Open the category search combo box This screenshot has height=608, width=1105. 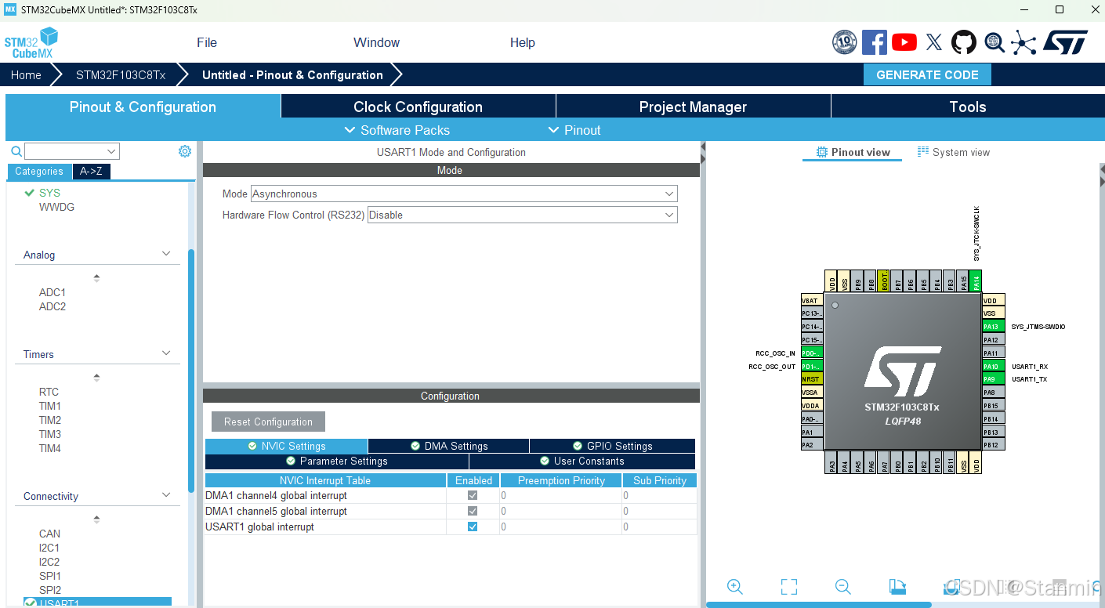pyautogui.click(x=72, y=151)
